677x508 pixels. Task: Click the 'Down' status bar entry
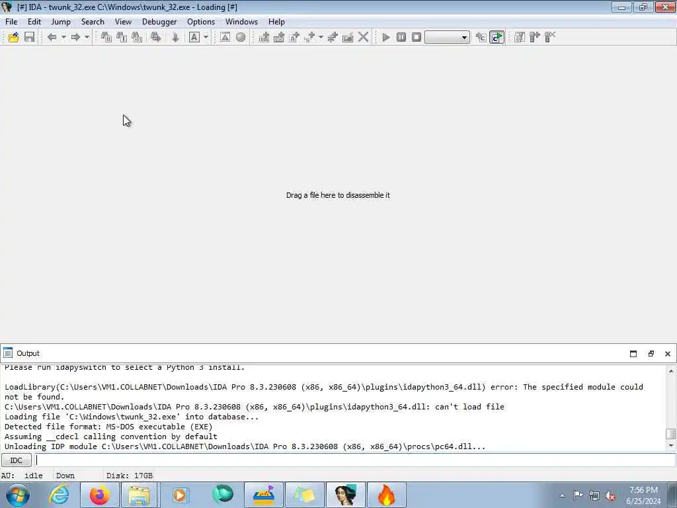65,476
